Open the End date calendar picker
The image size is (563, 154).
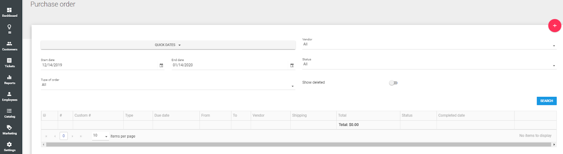pyautogui.click(x=292, y=66)
